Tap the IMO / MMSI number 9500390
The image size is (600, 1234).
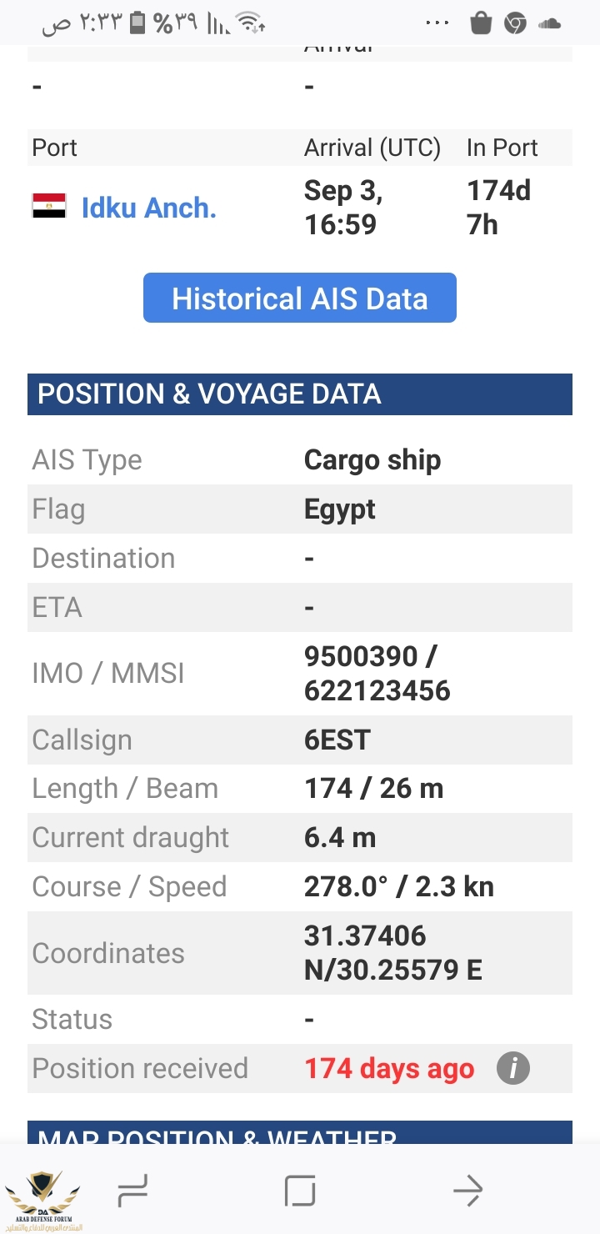click(361, 657)
